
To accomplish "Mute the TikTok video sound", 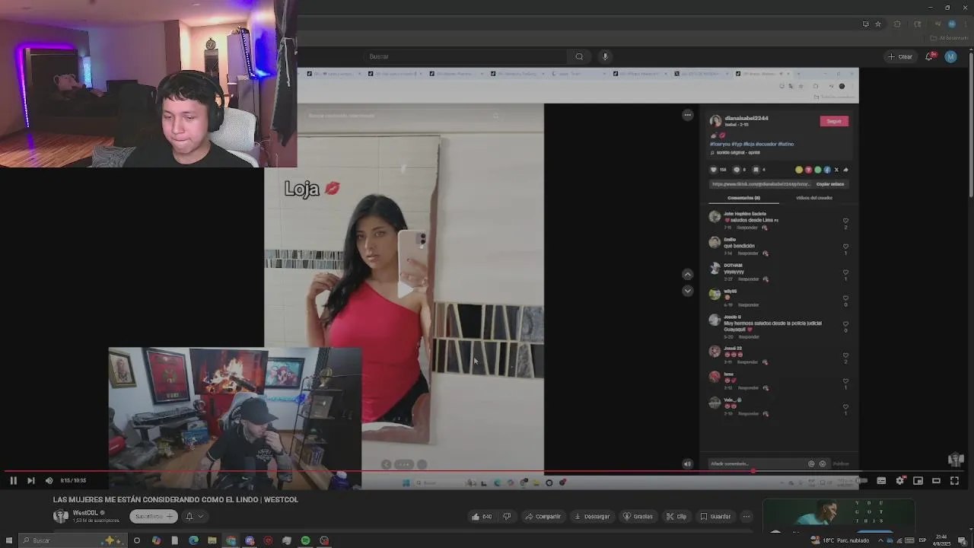I will pyautogui.click(x=687, y=464).
